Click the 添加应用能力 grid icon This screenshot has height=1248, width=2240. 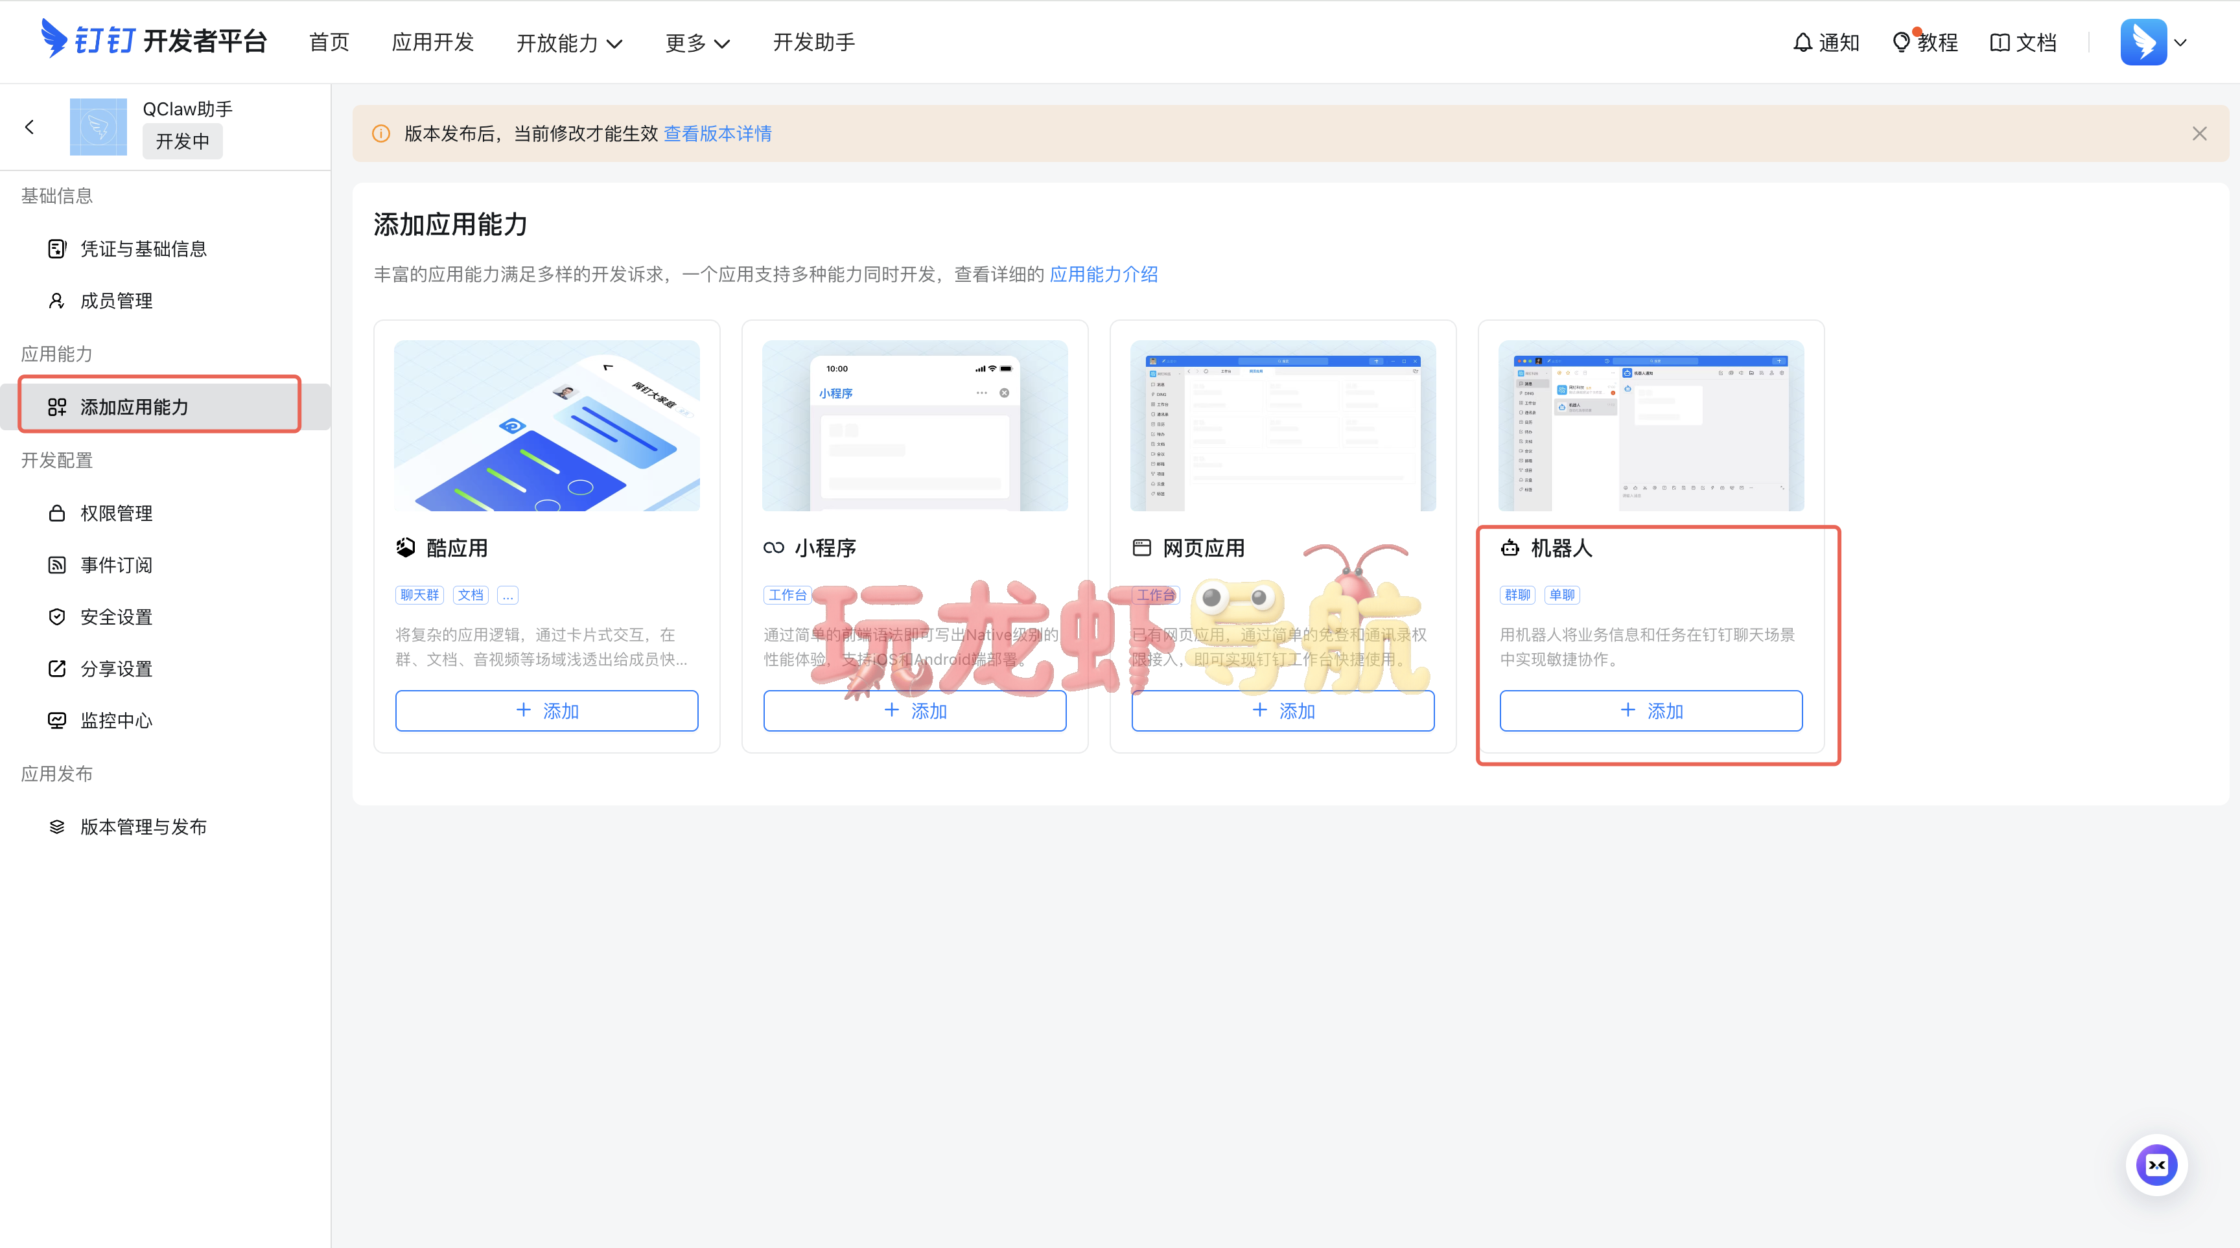coord(56,407)
